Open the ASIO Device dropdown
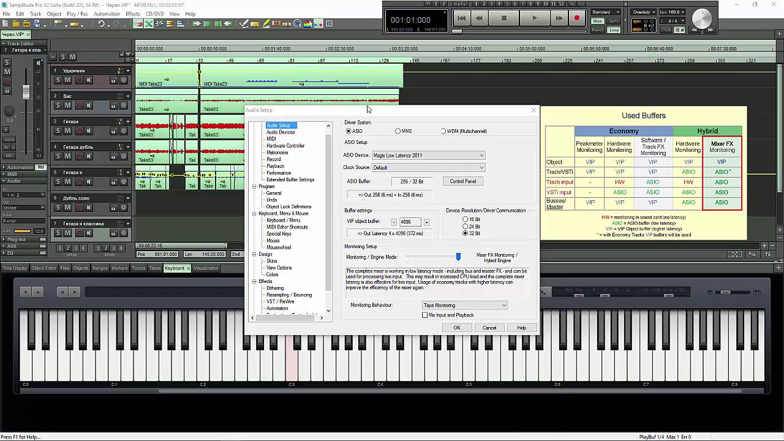Screen dimensions: 784x441 (x=428, y=156)
